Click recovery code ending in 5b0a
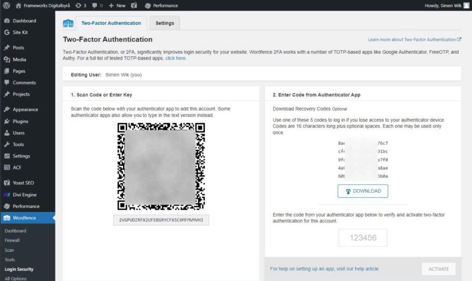 363,176
